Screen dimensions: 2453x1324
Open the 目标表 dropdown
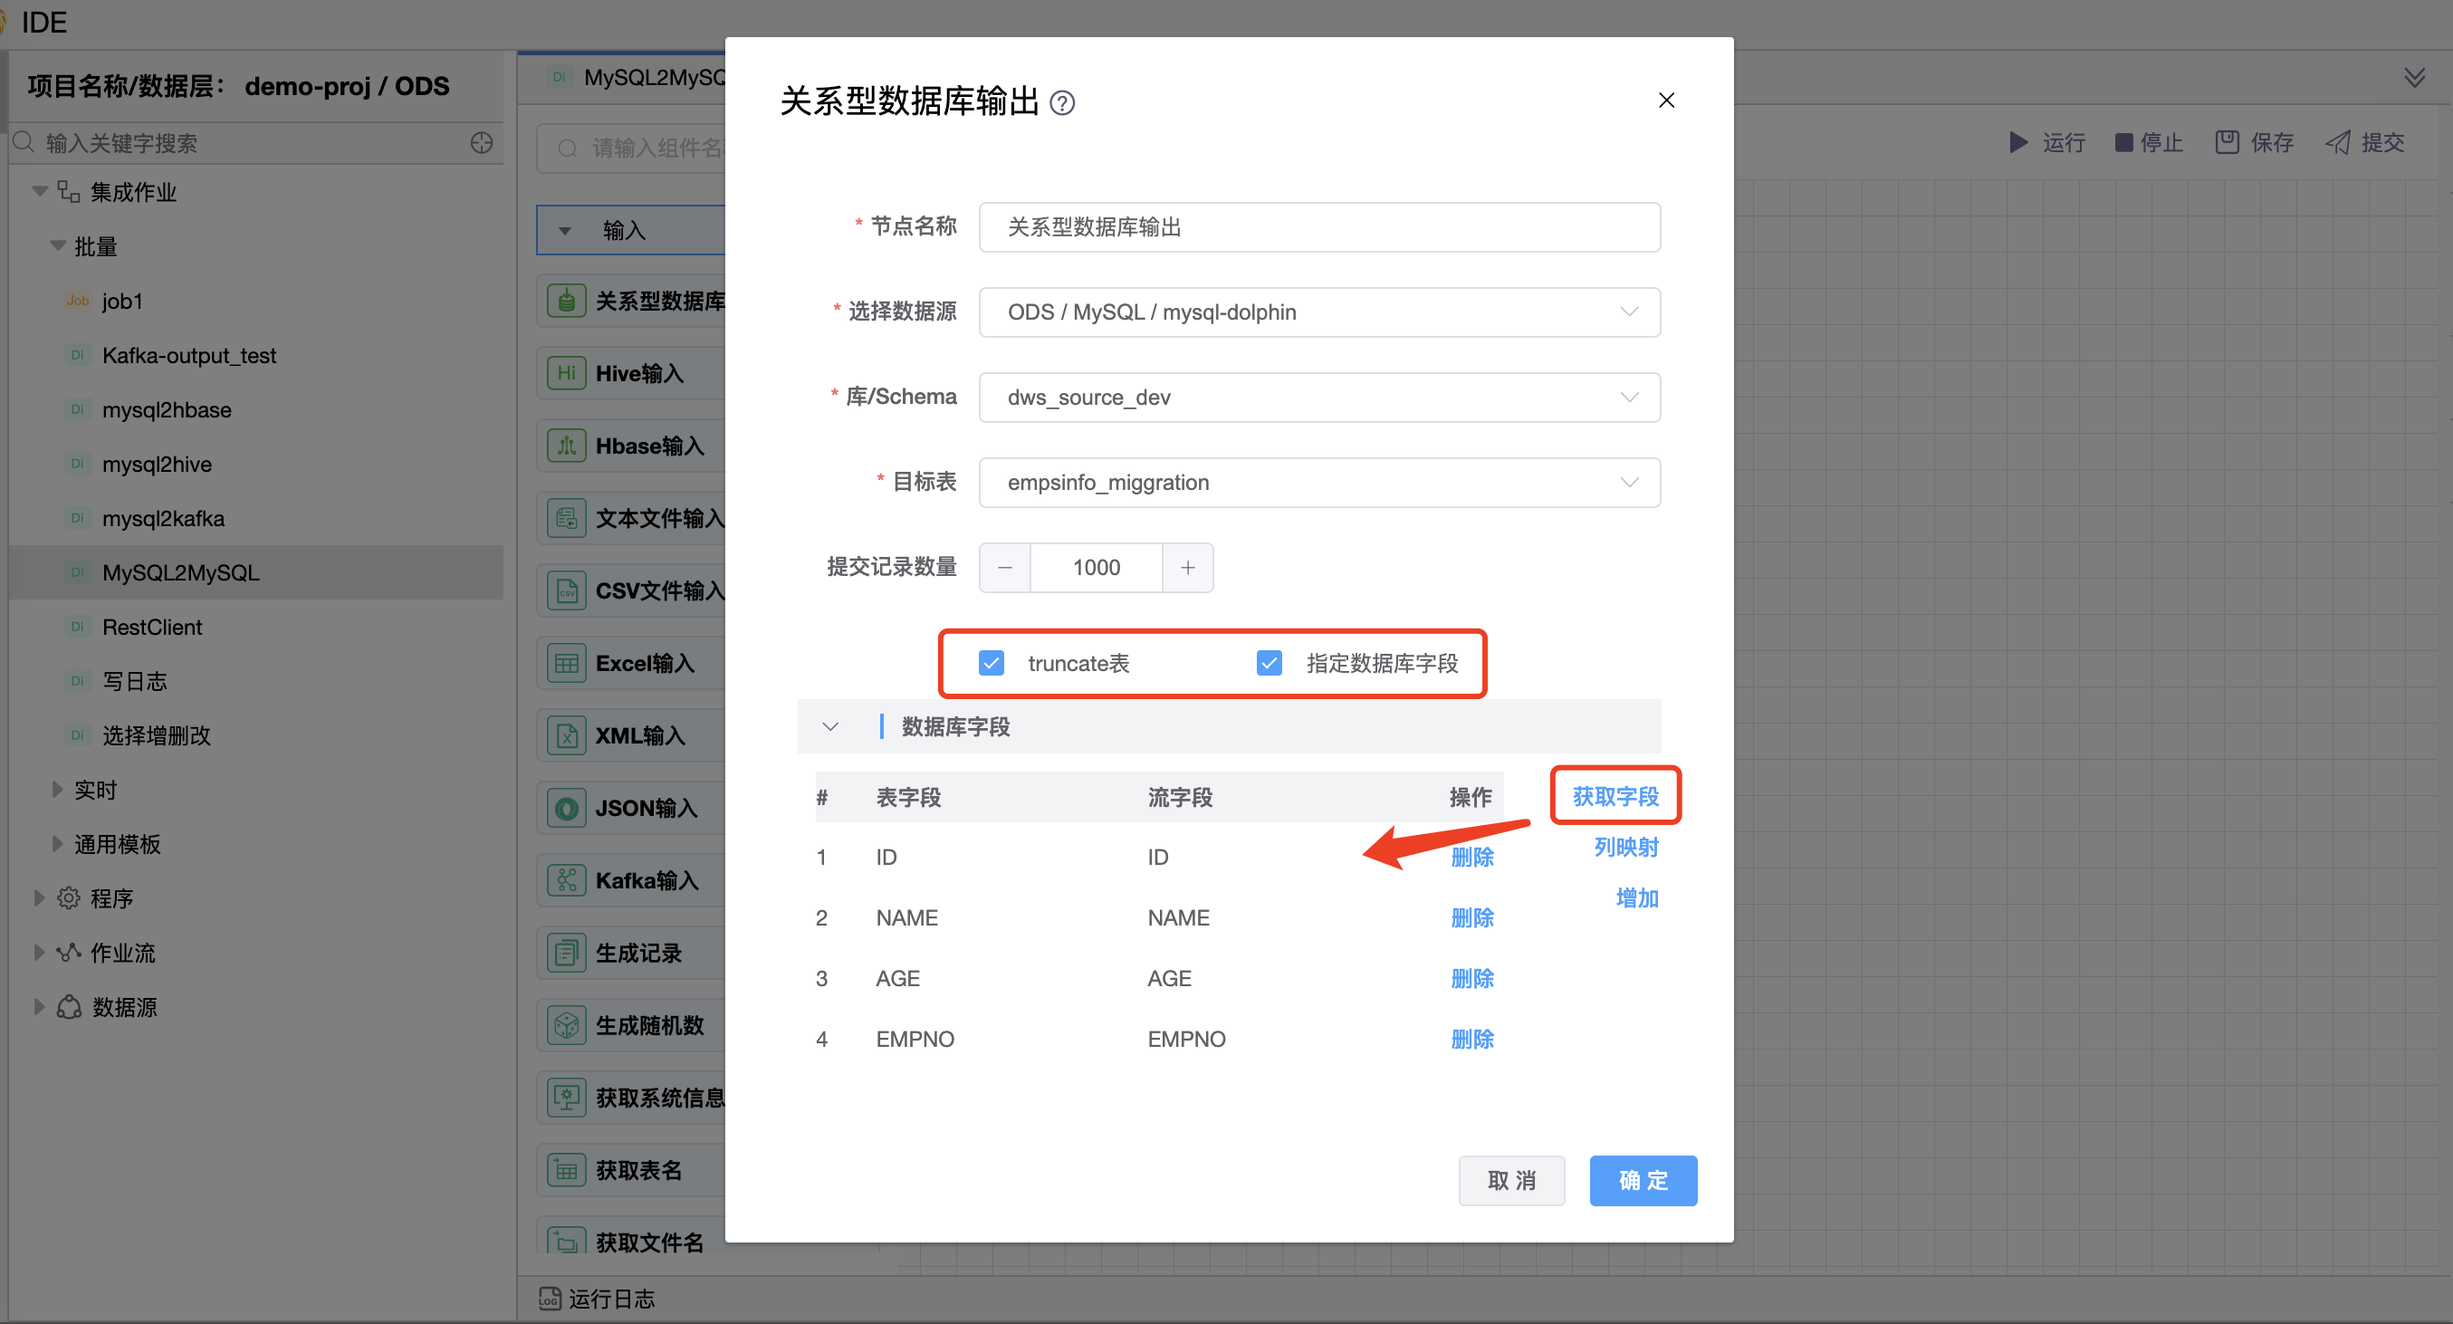[1319, 483]
